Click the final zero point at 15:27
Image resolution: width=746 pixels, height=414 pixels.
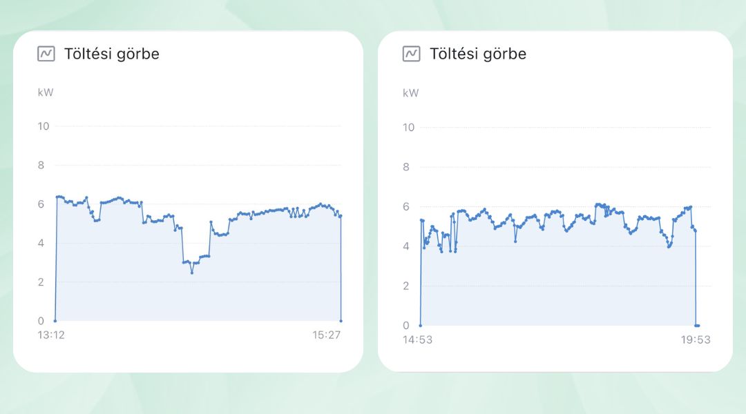(341, 321)
